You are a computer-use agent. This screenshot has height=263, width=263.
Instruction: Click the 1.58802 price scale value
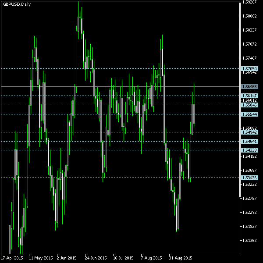click(x=249, y=16)
